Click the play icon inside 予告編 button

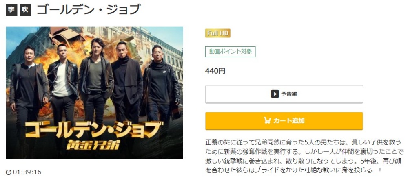point(275,94)
